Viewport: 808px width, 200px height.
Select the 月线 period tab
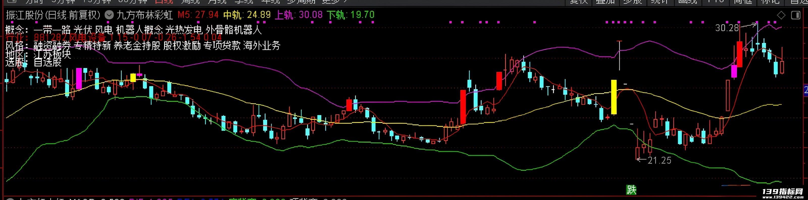(217, 2)
